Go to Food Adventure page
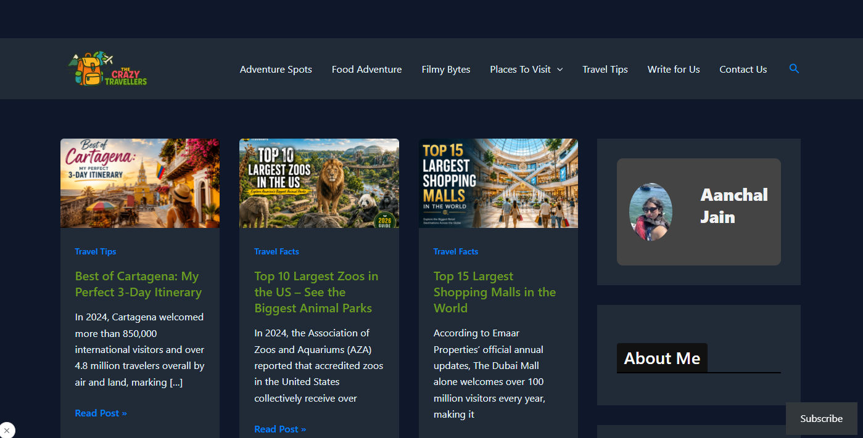Screen dimensions: 863x438 pyautogui.click(x=366, y=70)
